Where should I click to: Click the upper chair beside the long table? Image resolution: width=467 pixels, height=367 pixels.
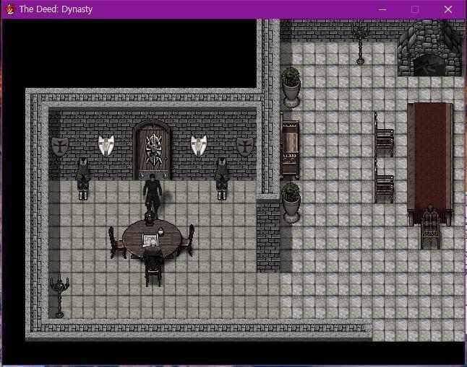pyautogui.click(x=384, y=135)
